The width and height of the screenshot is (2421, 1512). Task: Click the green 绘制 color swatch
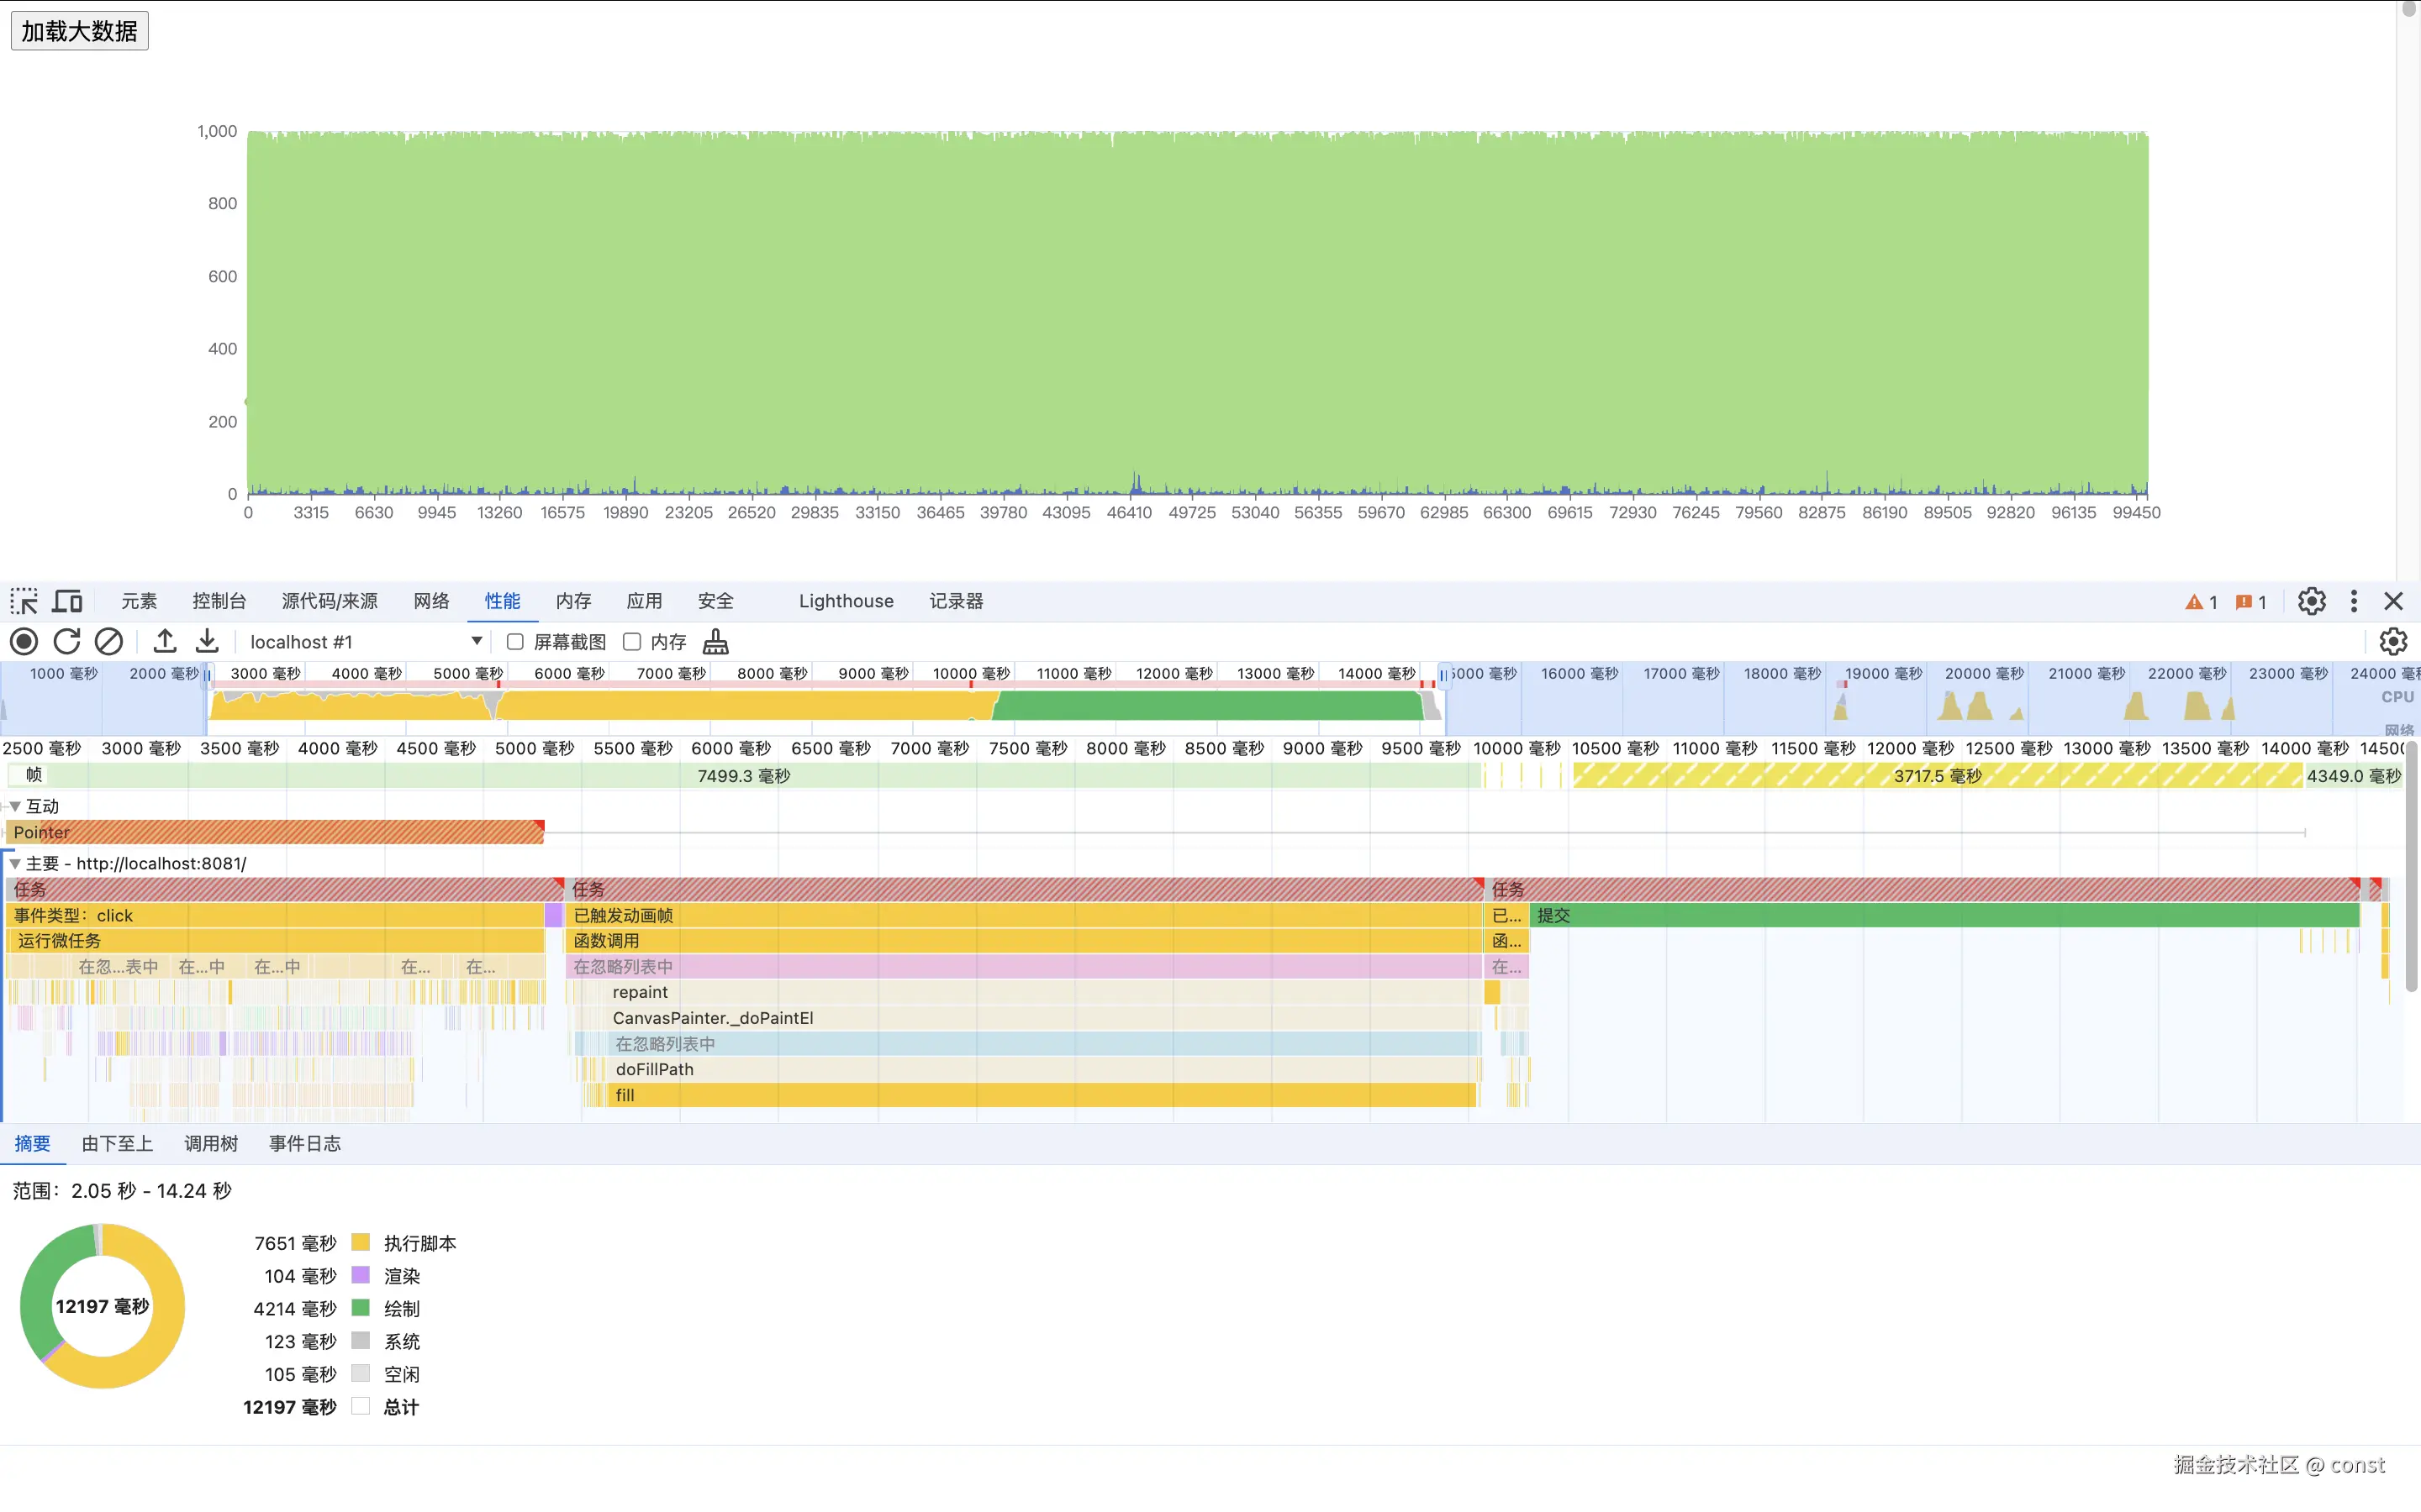click(x=361, y=1308)
